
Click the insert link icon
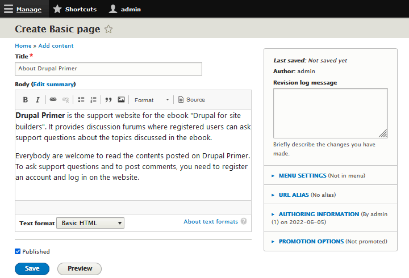click(53, 100)
